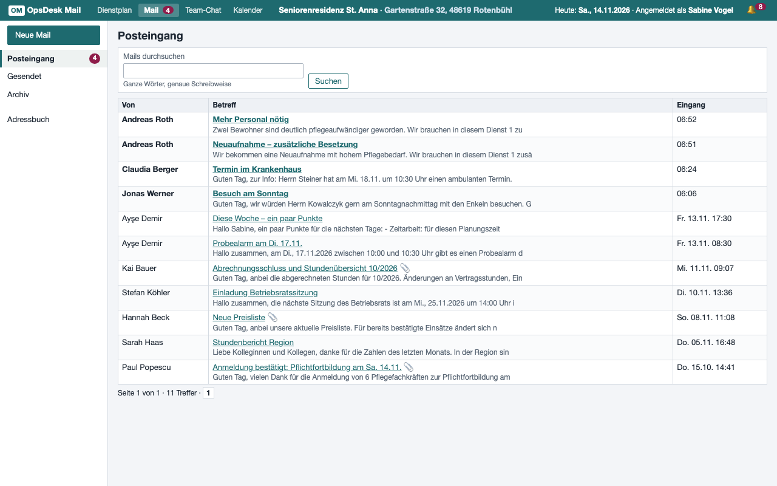Open 'Abrechnungsschluss und Stundenübersicht 10/2026' mail
The width and height of the screenshot is (777, 486).
tap(305, 268)
